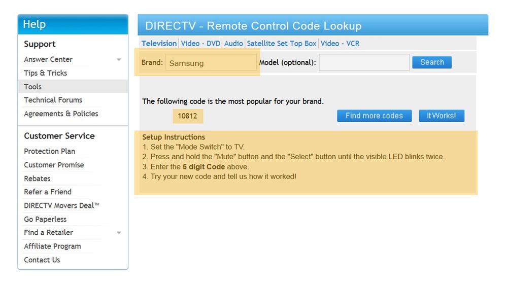Viewport: 507px width, 285px height.
Task: Open Agreements & Policies link
Action: [x=61, y=114]
